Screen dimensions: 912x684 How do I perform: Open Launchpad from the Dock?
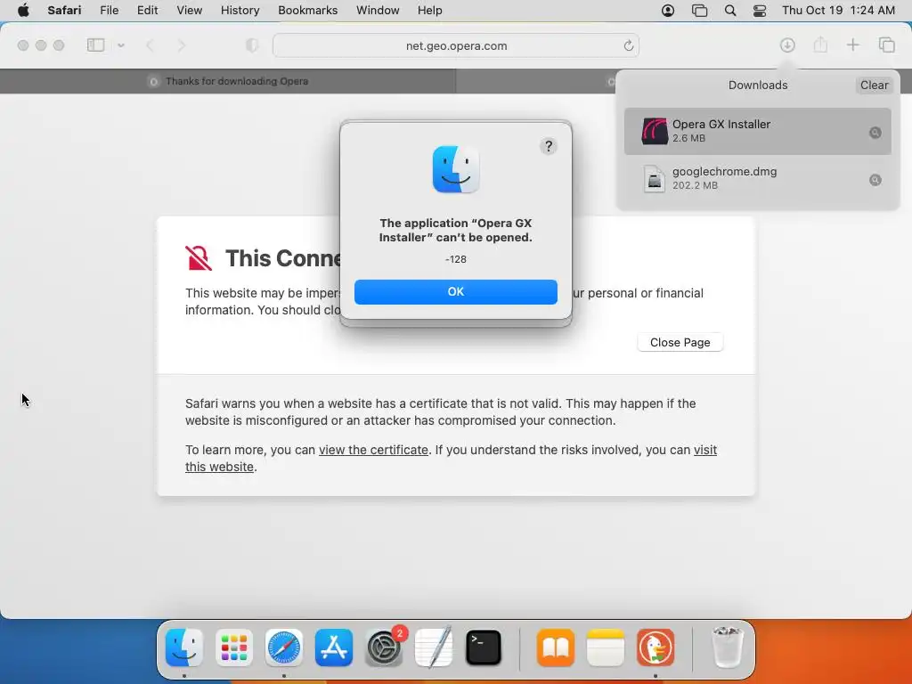click(234, 647)
